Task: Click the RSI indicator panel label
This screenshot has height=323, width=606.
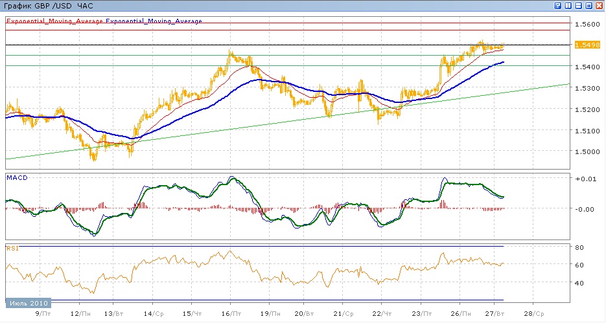Action: [12, 247]
